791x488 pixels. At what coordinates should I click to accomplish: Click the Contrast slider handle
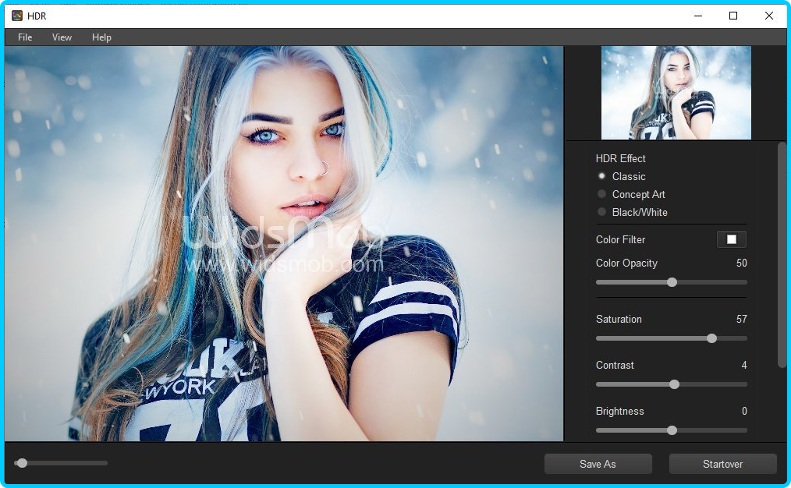[x=675, y=384]
